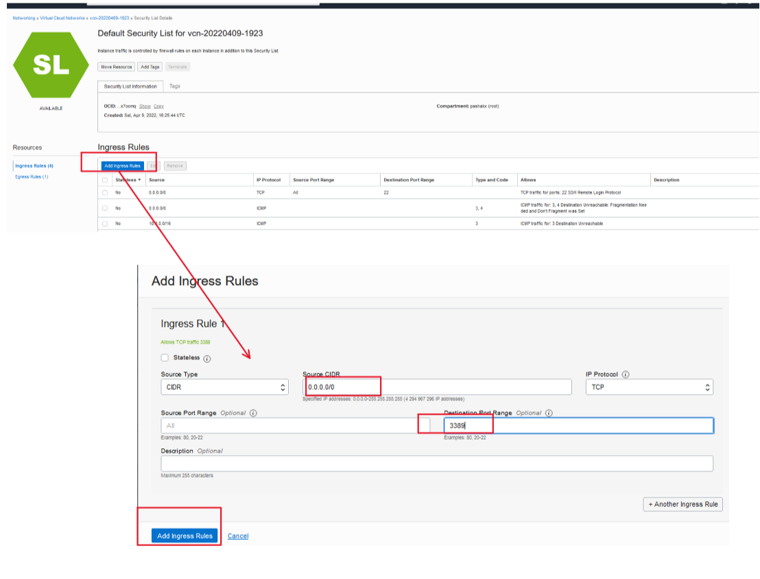Click the blue Add Ingress Rules submit button
Image resolution: width=760 pixels, height=579 pixels.
pyautogui.click(x=185, y=536)
